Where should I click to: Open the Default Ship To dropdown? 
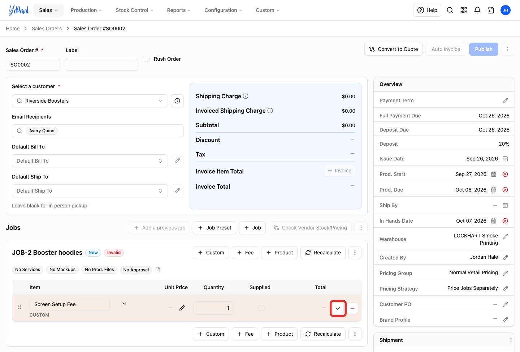click(90, 191)
